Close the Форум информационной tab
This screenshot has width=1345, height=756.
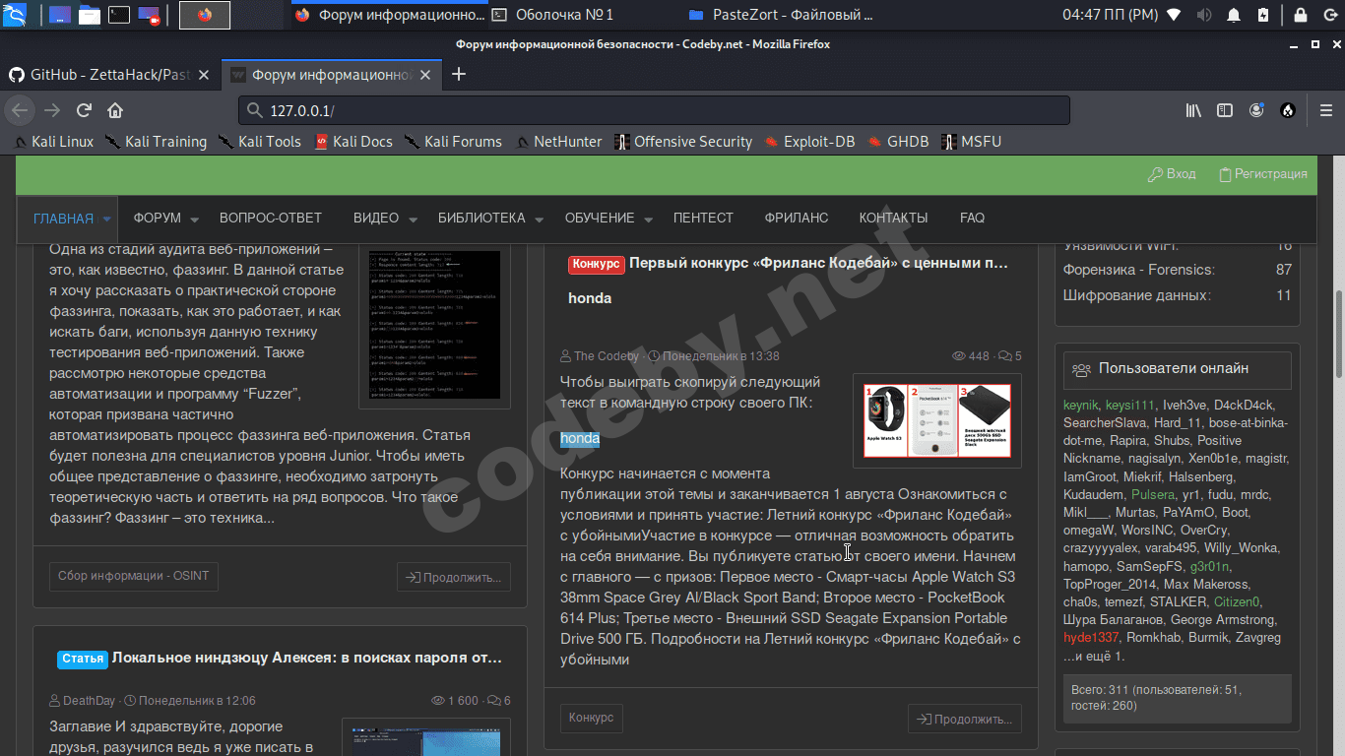[x=425, y=75]
